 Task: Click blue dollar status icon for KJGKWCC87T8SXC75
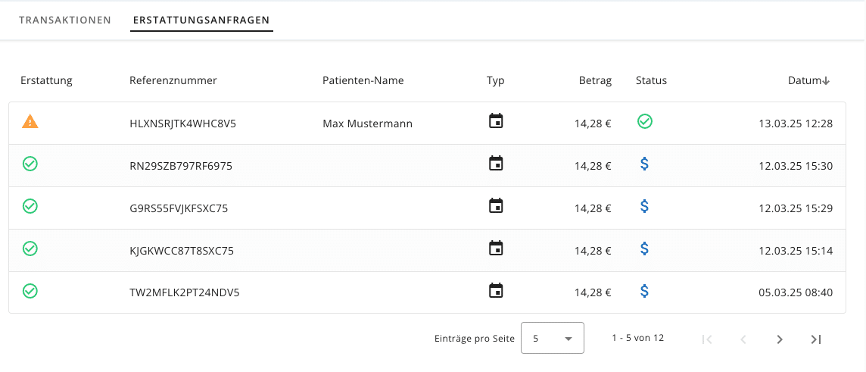[x=644, y=249]
